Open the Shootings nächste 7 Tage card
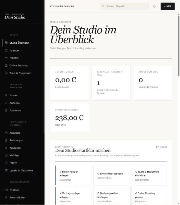Image resolution: width=180 pixels, height=205 pixels. tap(111, 83)
